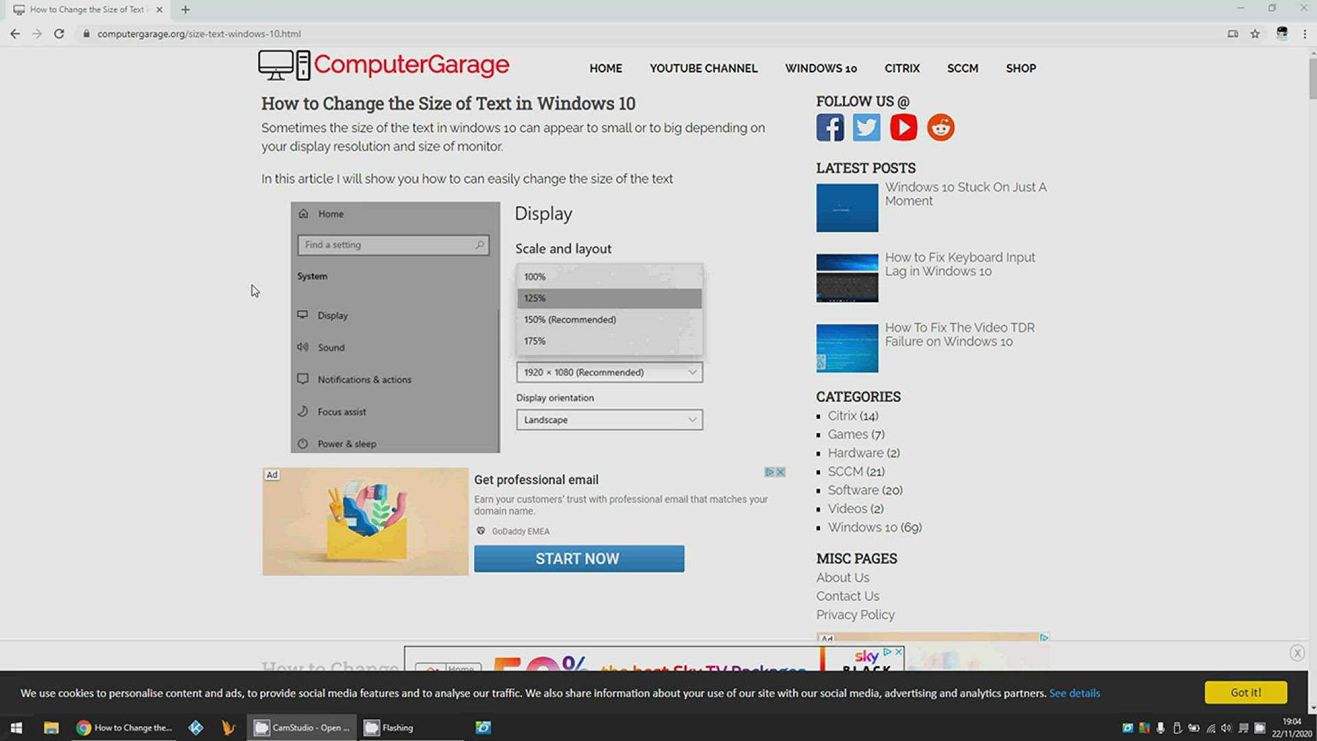Open a new browser tab
Viewport: 1317px width, 741px height.
185,10
